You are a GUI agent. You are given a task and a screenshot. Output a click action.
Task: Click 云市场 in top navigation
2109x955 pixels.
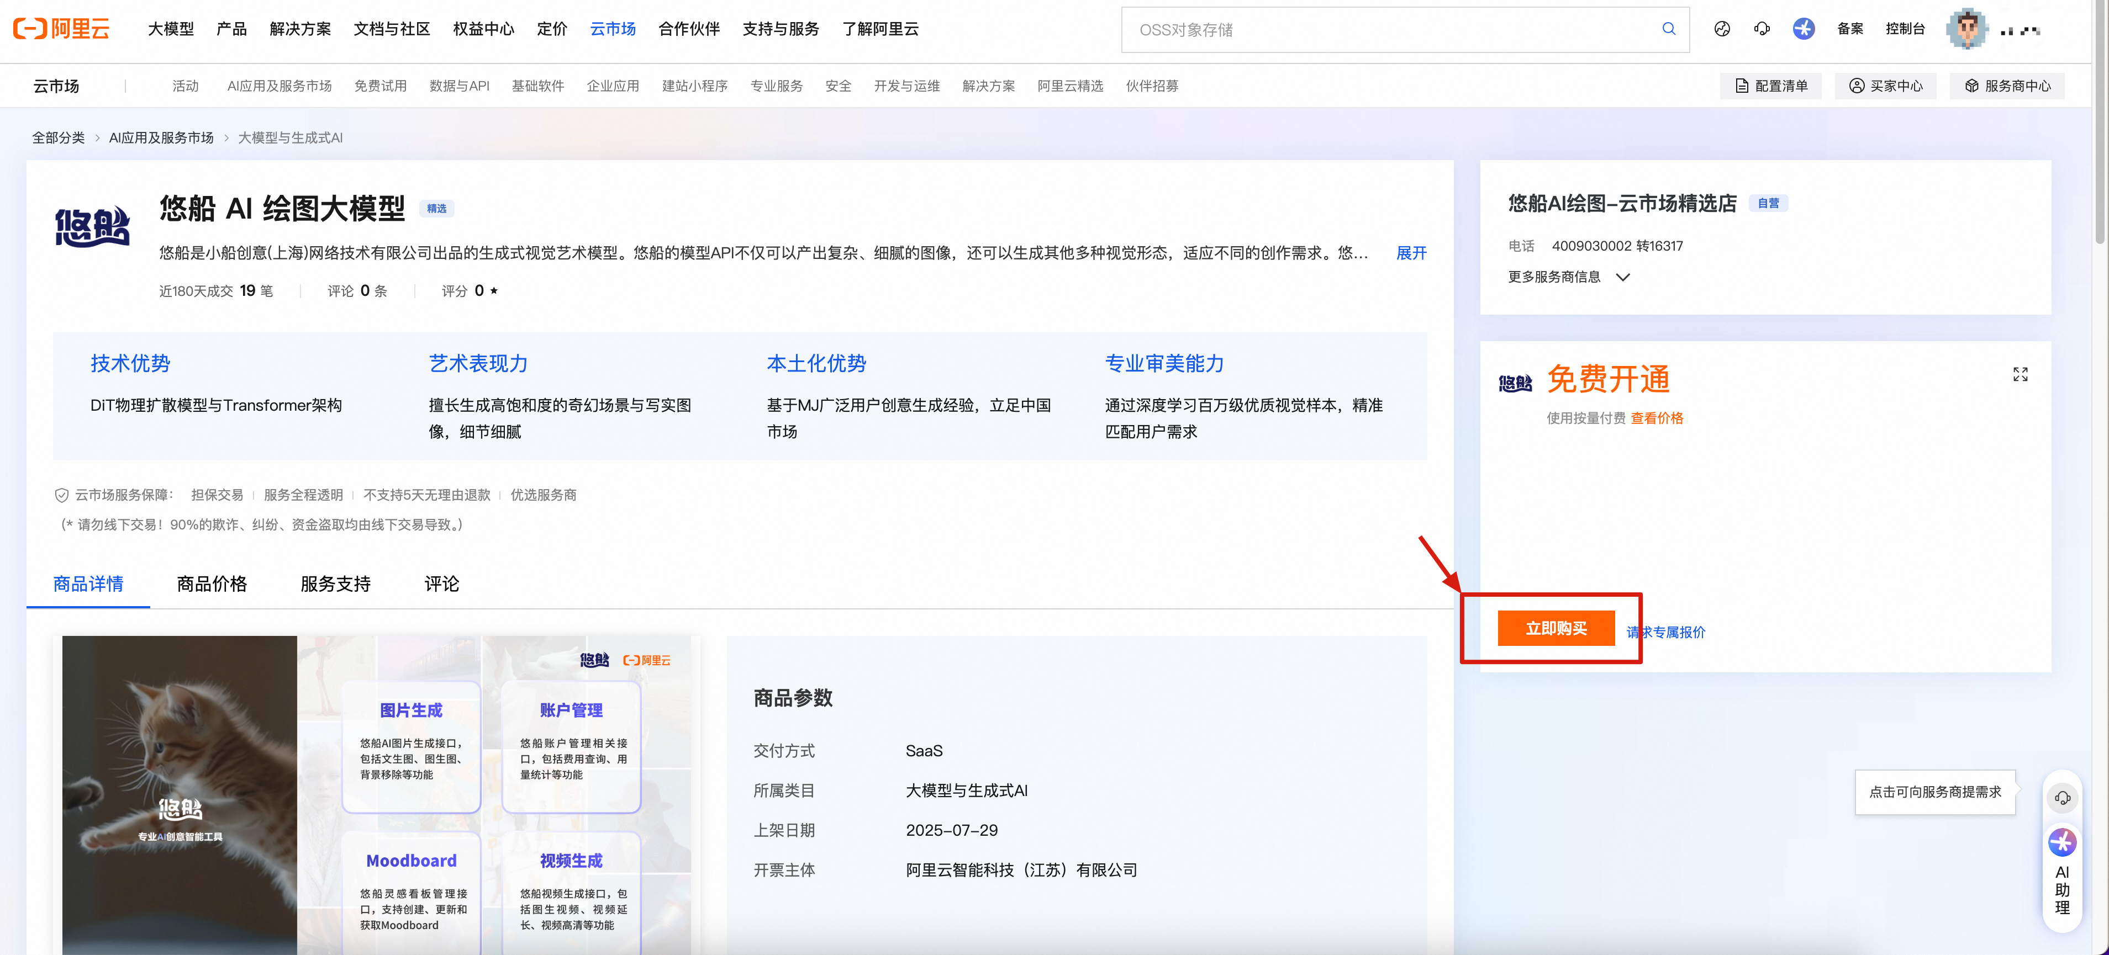[613, 29]
